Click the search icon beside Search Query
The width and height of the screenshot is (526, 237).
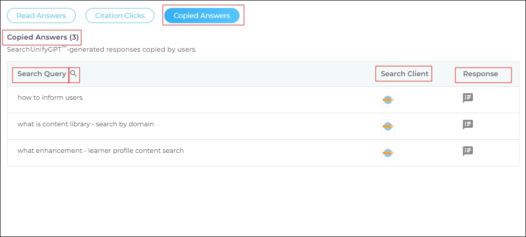point(74,74)
